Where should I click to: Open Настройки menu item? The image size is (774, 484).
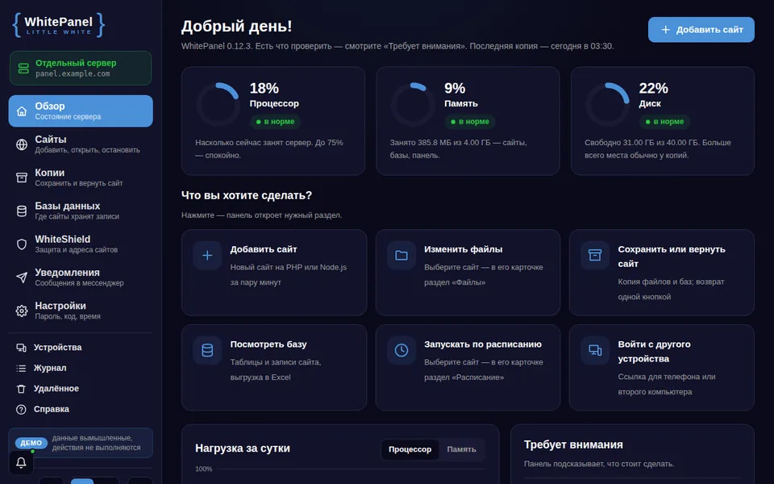pos(81,311)
